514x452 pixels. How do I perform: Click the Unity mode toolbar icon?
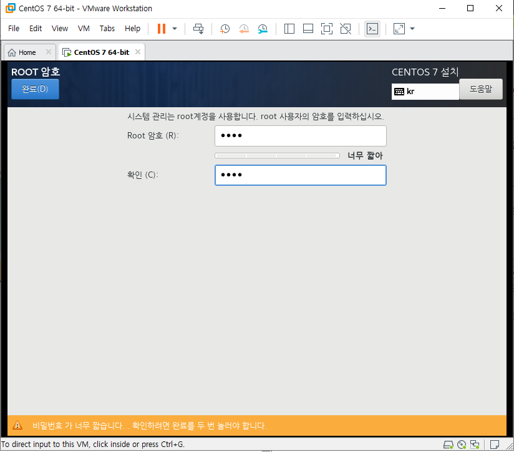[x=346, y=29]
